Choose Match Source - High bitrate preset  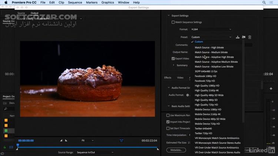pos(209,48)
